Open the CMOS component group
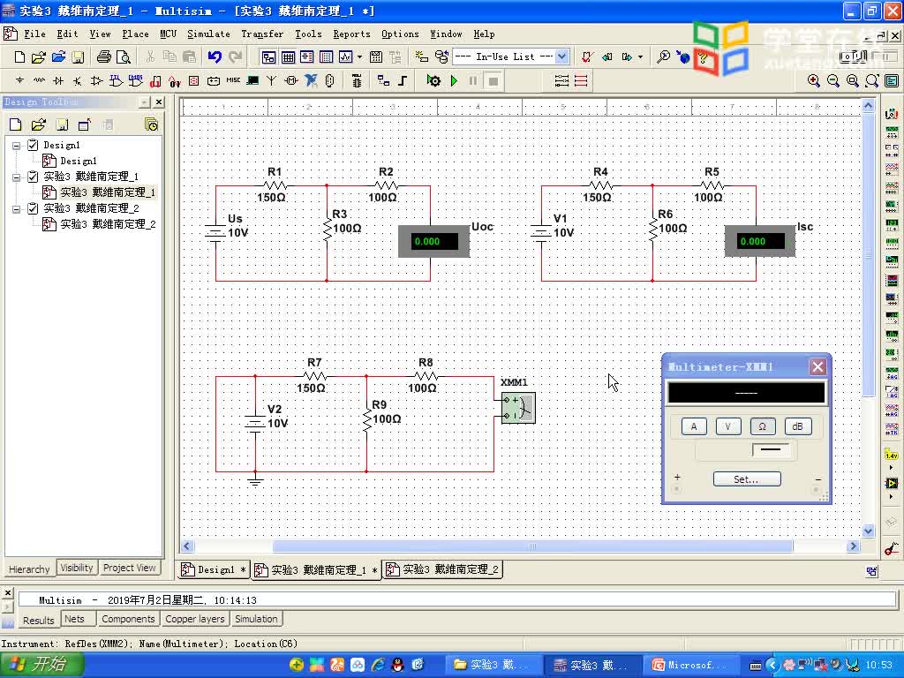This screenshot has width=904, height=678. click(x=135, y=80)
